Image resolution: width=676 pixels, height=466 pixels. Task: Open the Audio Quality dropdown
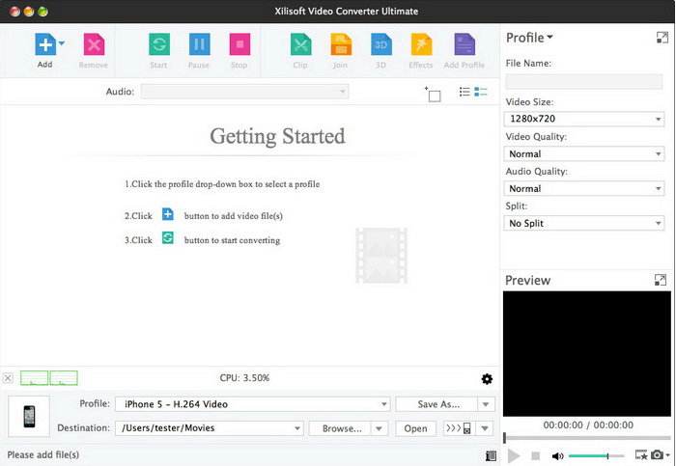point(583,188)
